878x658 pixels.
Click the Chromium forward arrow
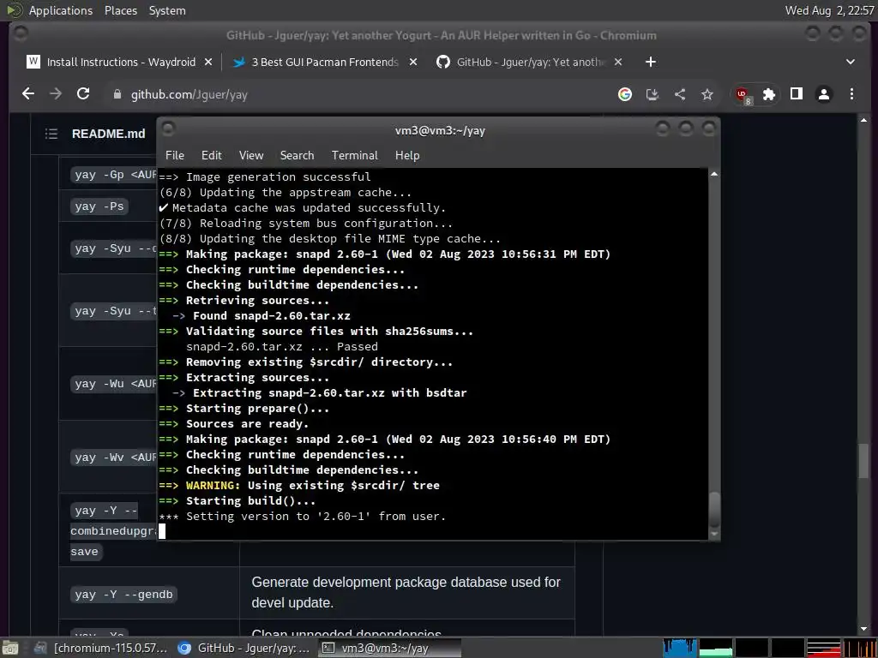pyautogui.click(x=56, y=94)
